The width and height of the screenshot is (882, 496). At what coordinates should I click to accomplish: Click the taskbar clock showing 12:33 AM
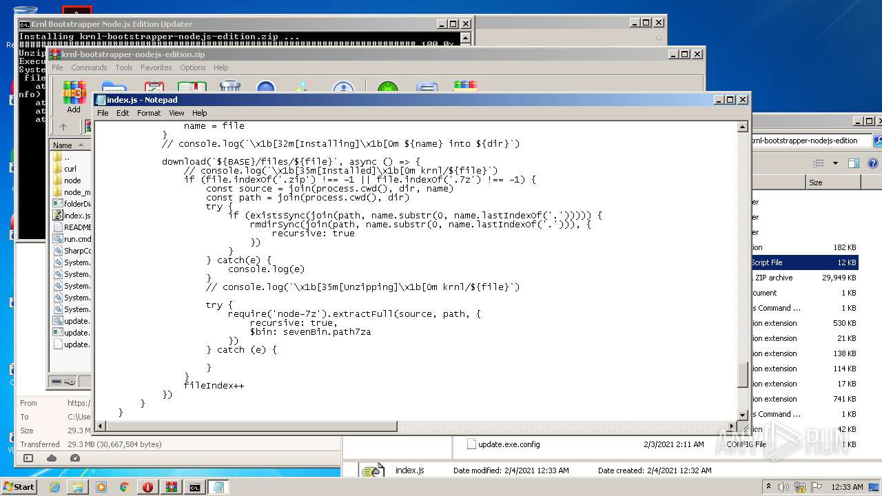[847, 487]
